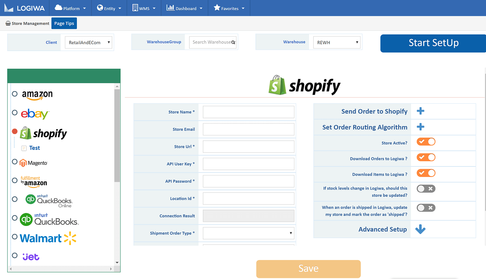486x279 pixels.
Task: Click the API Password input field
Action: coord(248,181)
